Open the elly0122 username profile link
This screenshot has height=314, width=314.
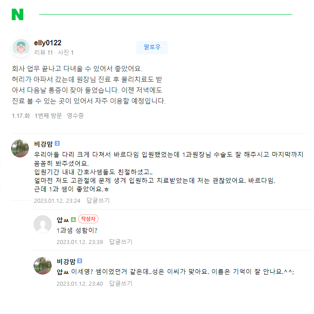point(48,43)
